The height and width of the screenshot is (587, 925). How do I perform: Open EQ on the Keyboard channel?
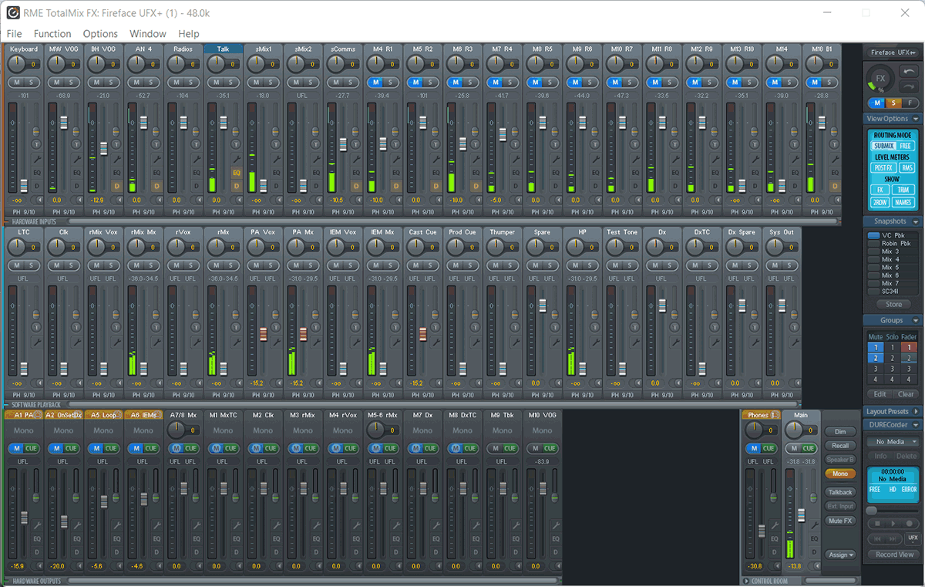(x=36, y=173)
